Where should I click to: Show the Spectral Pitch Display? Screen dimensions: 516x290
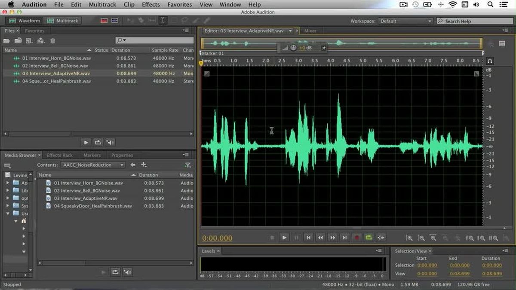pyautogui.click(x=115, y=21)
